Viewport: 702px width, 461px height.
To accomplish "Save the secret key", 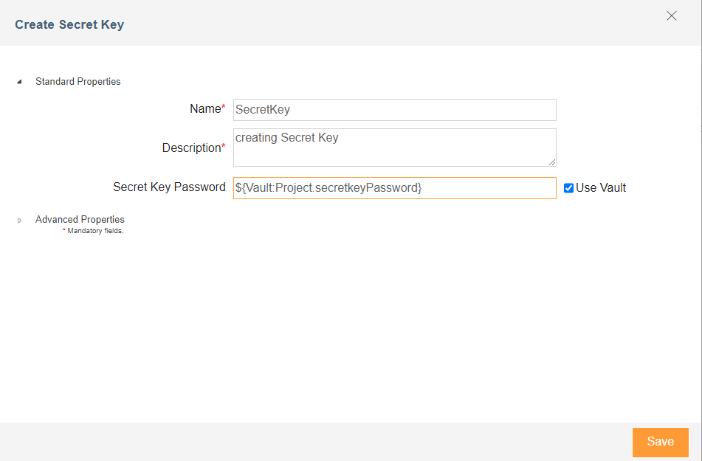I will [661, 442].
